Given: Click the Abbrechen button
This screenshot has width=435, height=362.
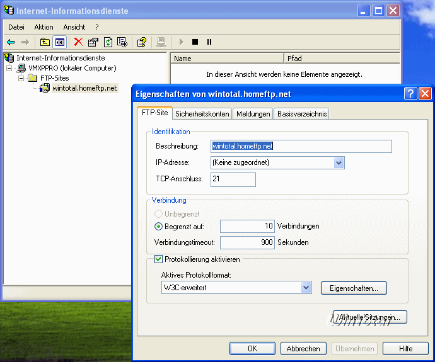Looking at the screenshot, I should pos(303,348).
